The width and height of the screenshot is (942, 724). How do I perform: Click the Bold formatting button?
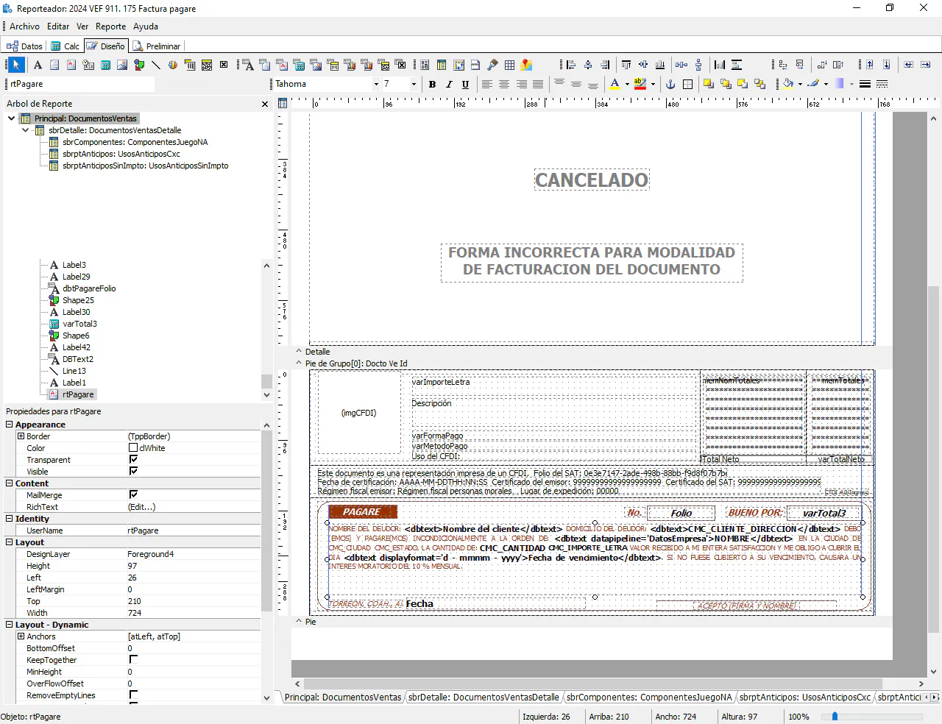tap(432, 85)
